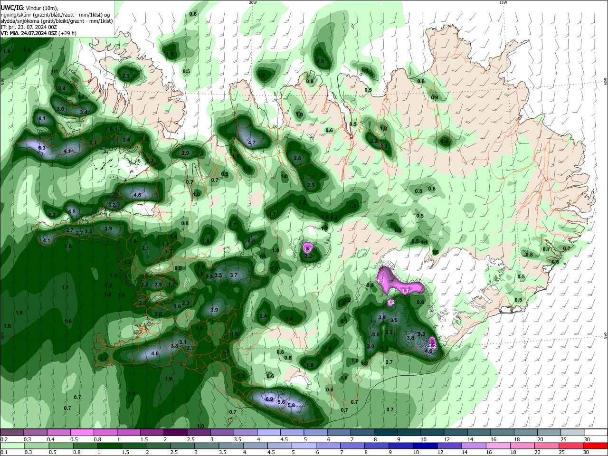Viewport: 608px width, 456px height.
Task: Pick lavender snow swatch between 4 and 4.5
Action: coord(269,433)
